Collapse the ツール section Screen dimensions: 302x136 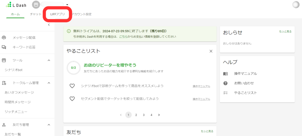[x=49, y=60]
